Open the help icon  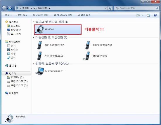coord(155,15)
